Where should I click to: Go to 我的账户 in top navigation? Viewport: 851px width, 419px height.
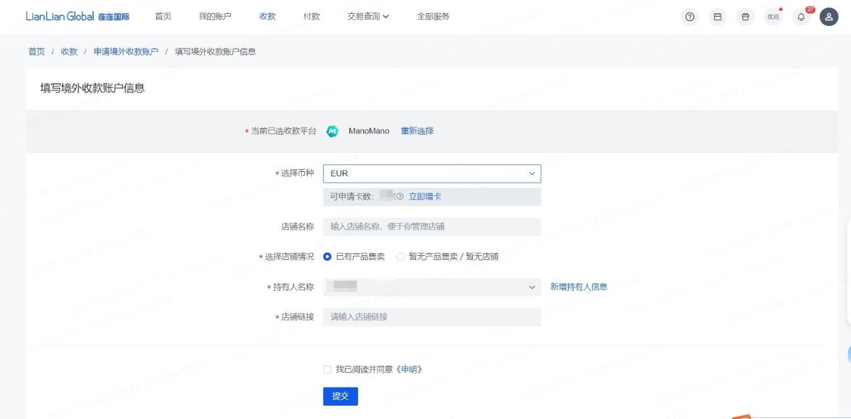tap(215, 16)
